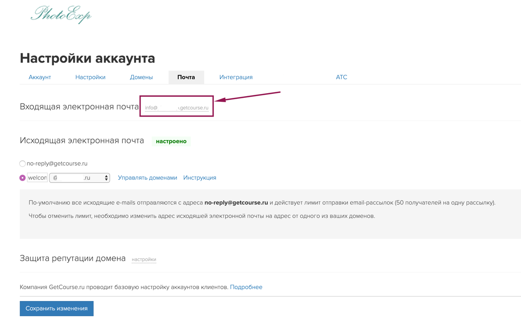
Task: Open the Аккаунт tab
Action: point(40,77)
